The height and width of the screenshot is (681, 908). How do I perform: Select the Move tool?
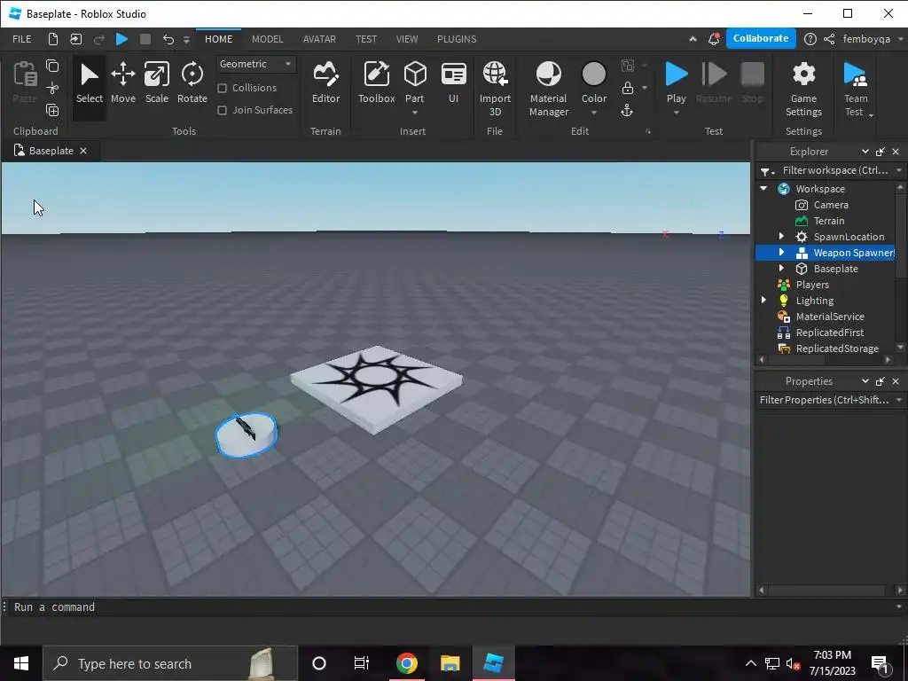(x=122, y=83)
